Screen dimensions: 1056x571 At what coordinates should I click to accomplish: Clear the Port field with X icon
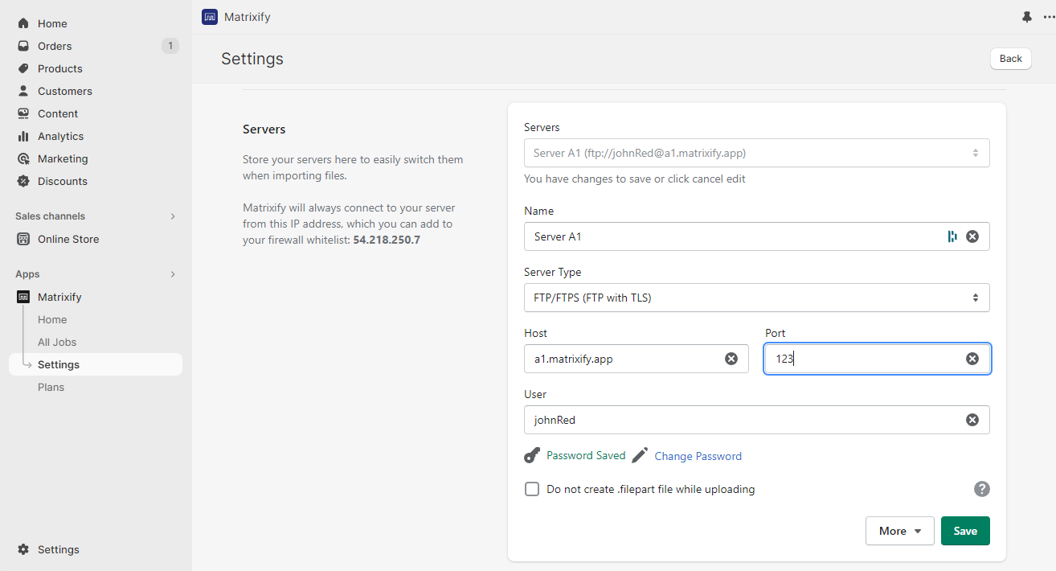[x=972, y=359]
